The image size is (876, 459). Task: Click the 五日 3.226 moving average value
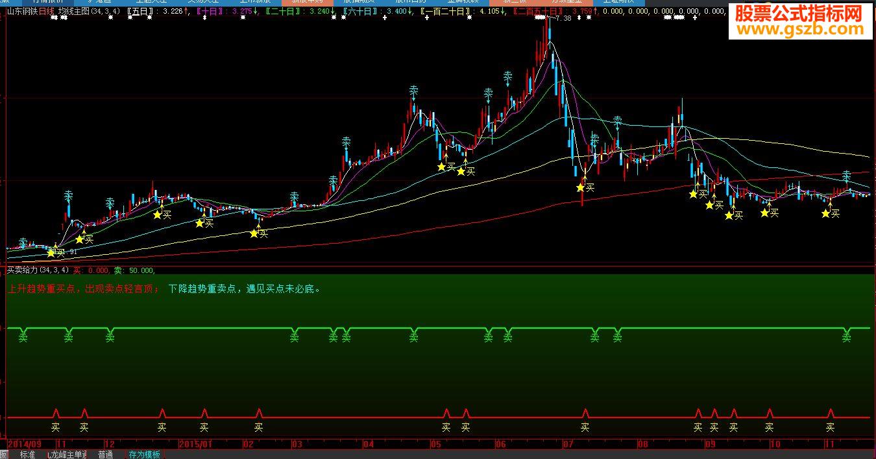(159, 11)
